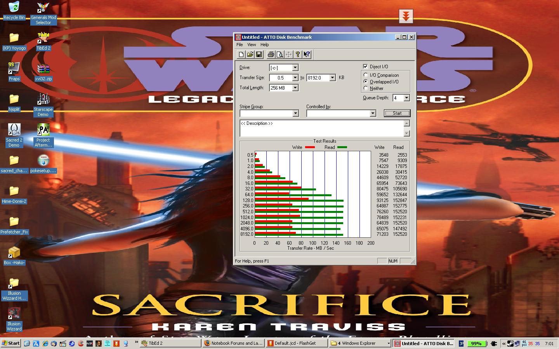Click the N7 Mass Effect quick launch icon

click(89, 343)
